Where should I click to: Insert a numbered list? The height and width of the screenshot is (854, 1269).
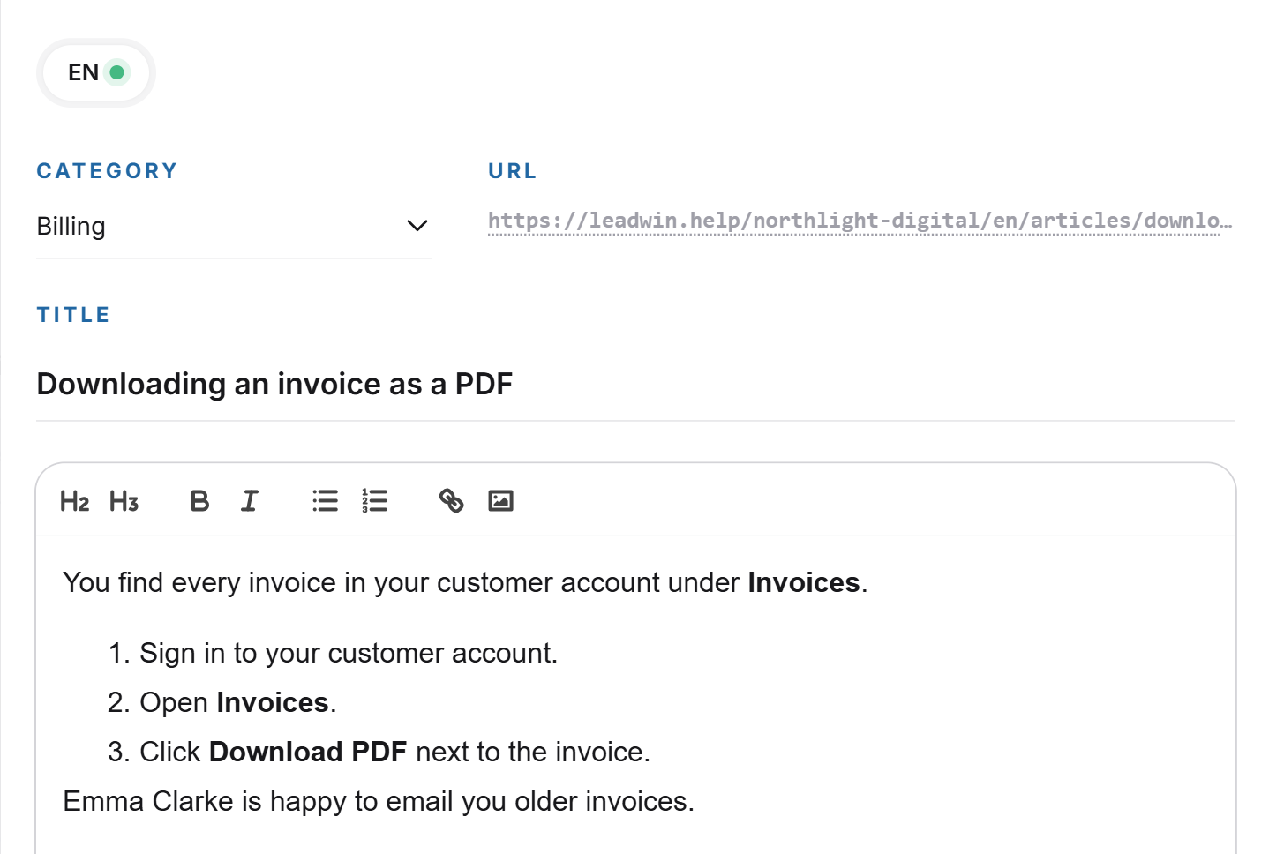[374, 501]
